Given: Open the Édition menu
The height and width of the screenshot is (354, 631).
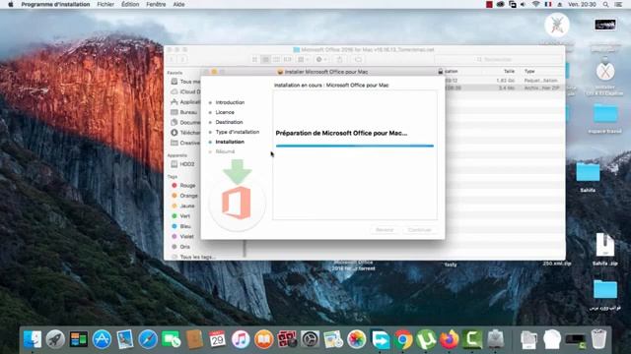Looking at the screenshot, I should coord(130,4).
